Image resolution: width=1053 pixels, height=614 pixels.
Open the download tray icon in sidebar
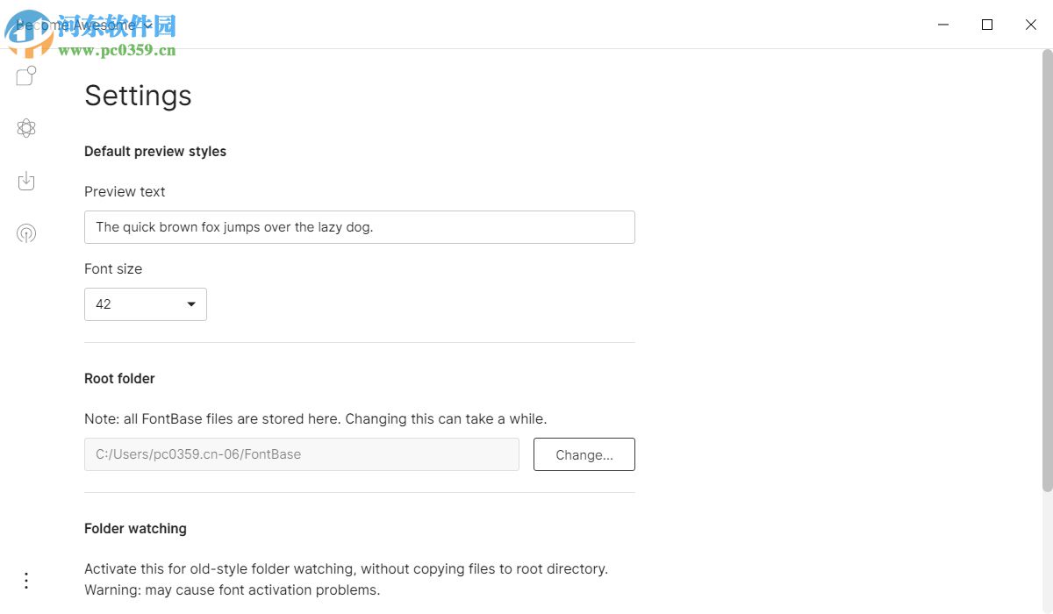point(26,181)
